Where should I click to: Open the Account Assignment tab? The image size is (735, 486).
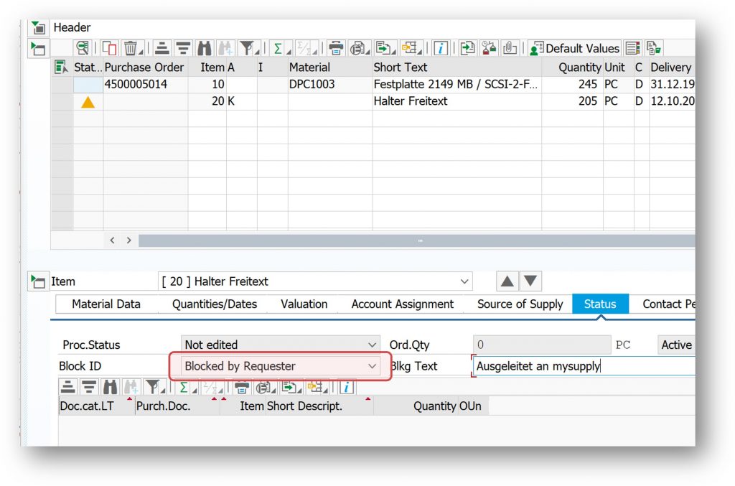tap(402, 304)
